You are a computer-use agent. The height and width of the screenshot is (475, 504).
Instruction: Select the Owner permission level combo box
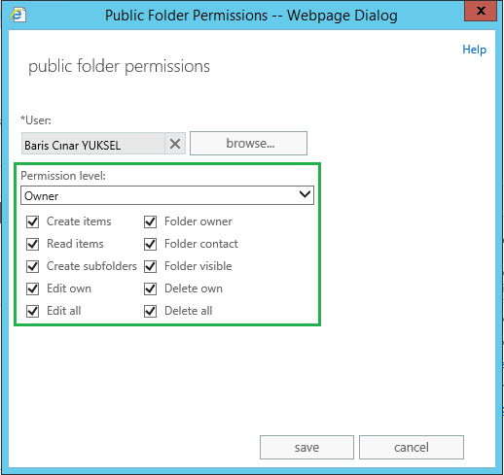point(167,195)
